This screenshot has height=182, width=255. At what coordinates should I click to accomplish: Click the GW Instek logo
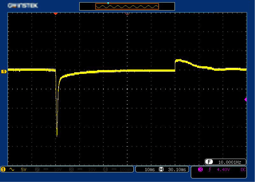[23, 5]
